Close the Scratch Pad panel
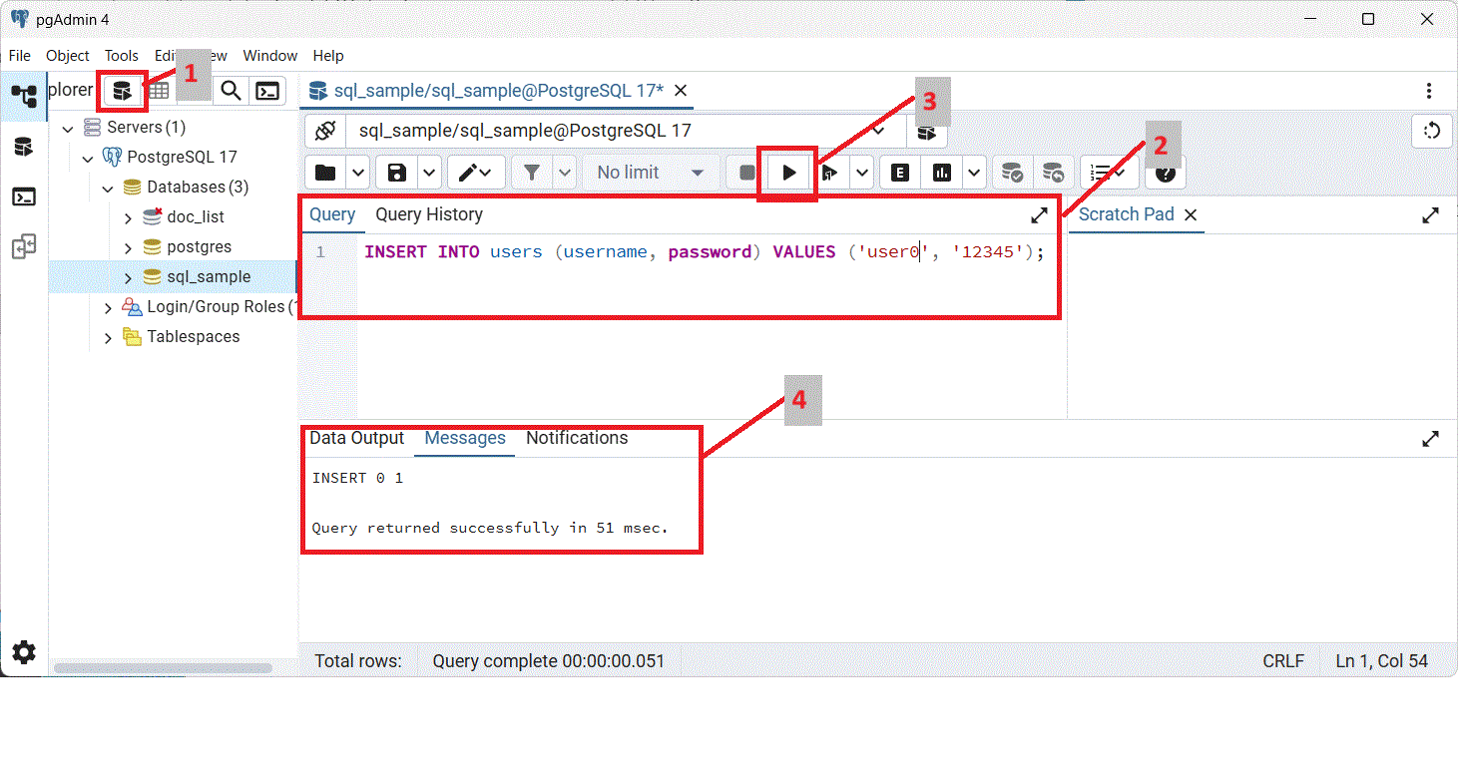The height and width of the screenshot is (783, 1458). pyautogui.click(x=1190, y=214)
